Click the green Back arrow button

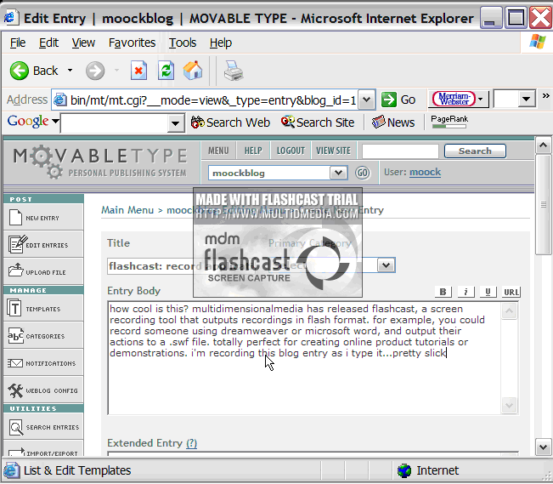coord(19,71)
